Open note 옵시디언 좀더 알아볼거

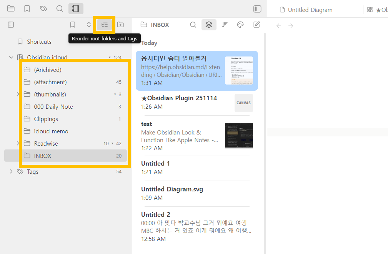tap(197, 71)
